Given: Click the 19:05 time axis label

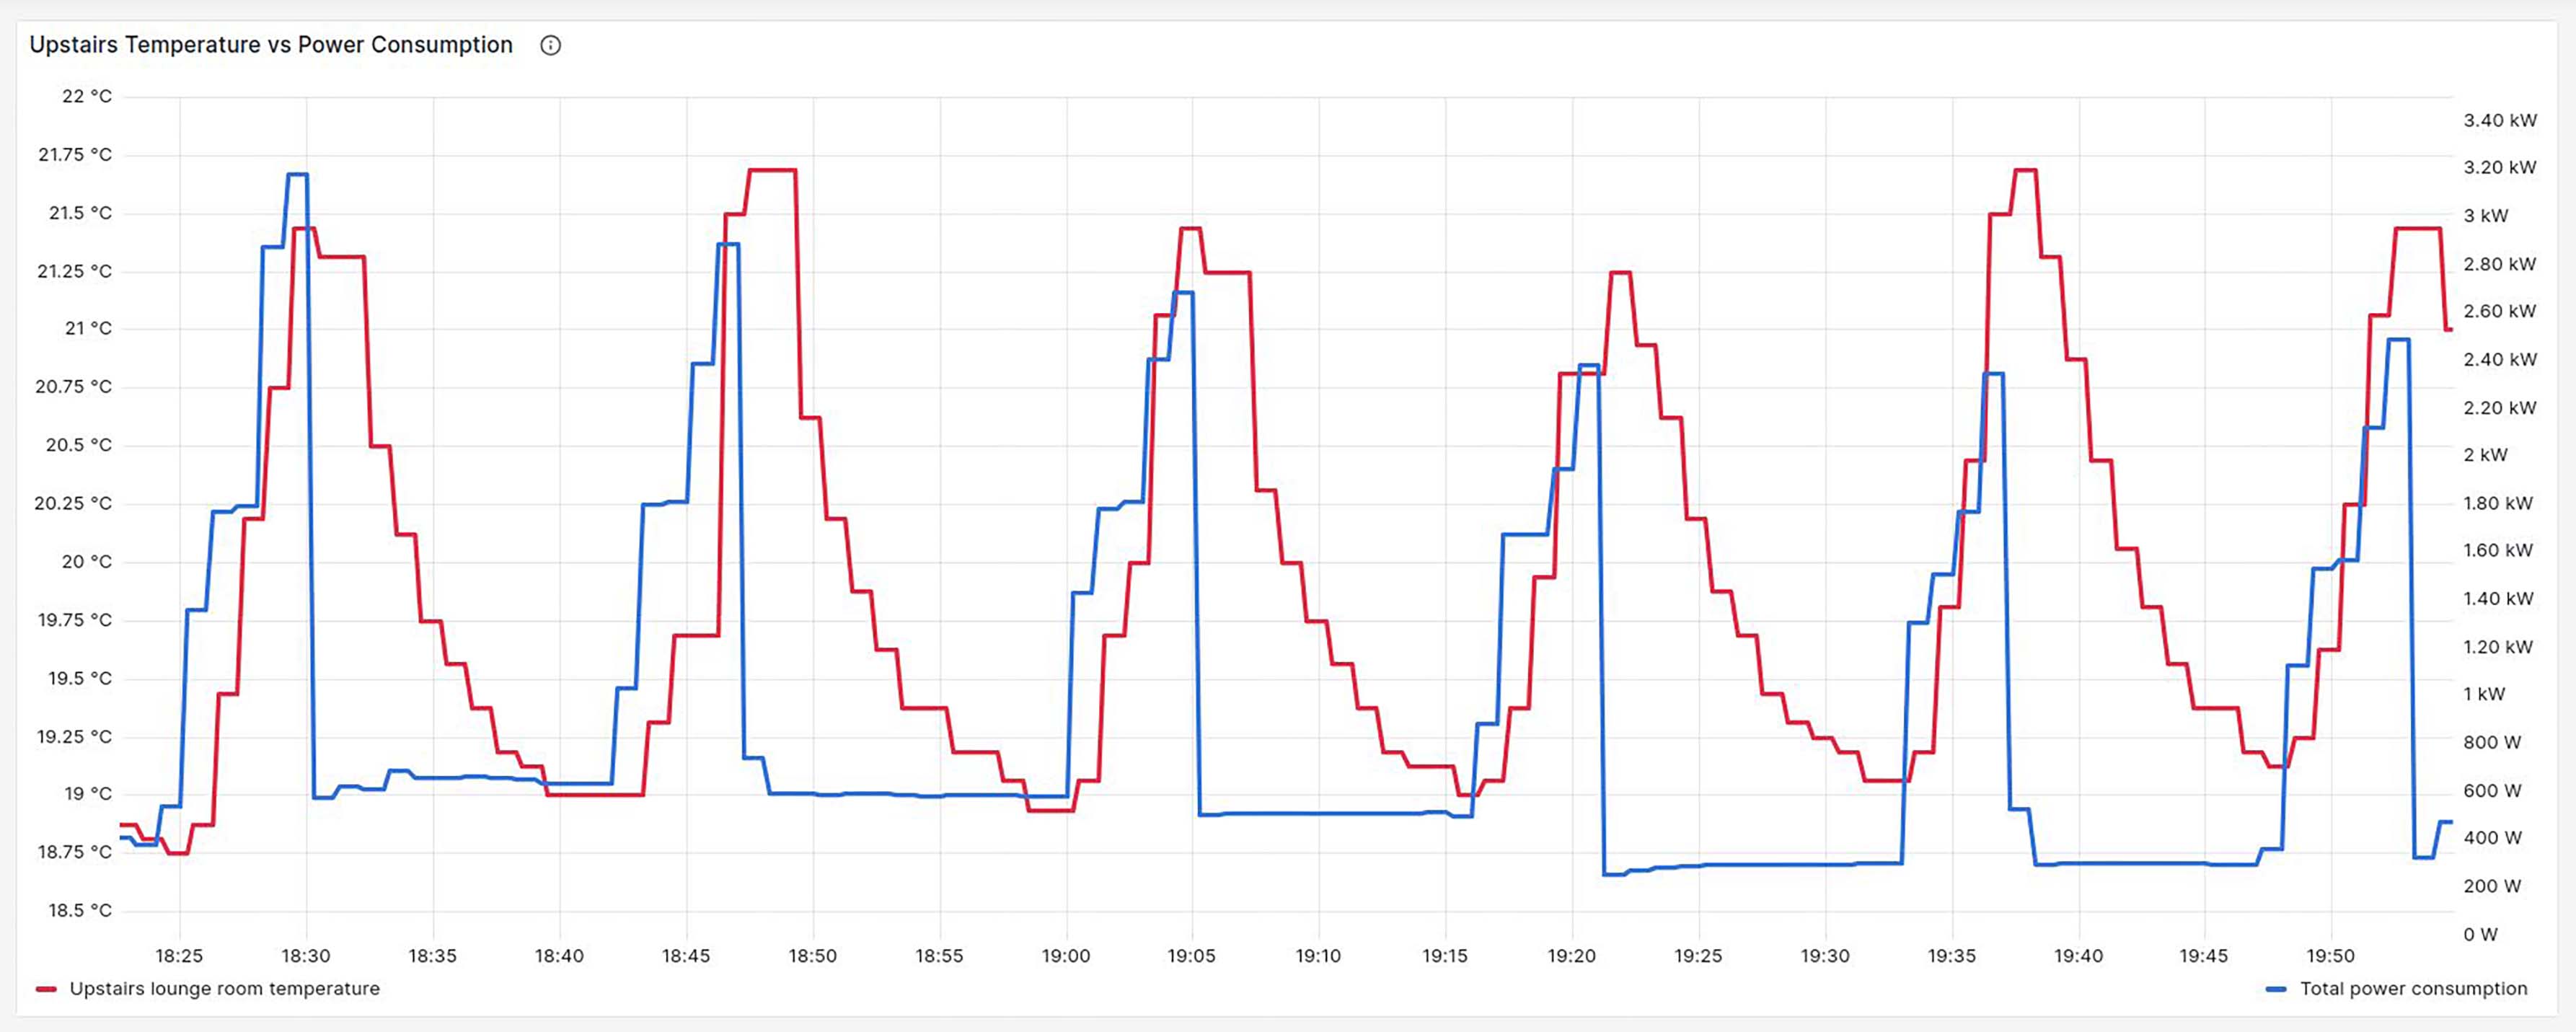Looking at the screenshot, I should (1192, 956).
